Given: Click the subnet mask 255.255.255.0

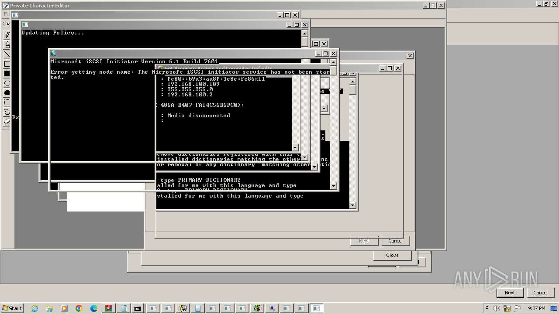Looking at the screenshot, I should click(x=190, y=89).
